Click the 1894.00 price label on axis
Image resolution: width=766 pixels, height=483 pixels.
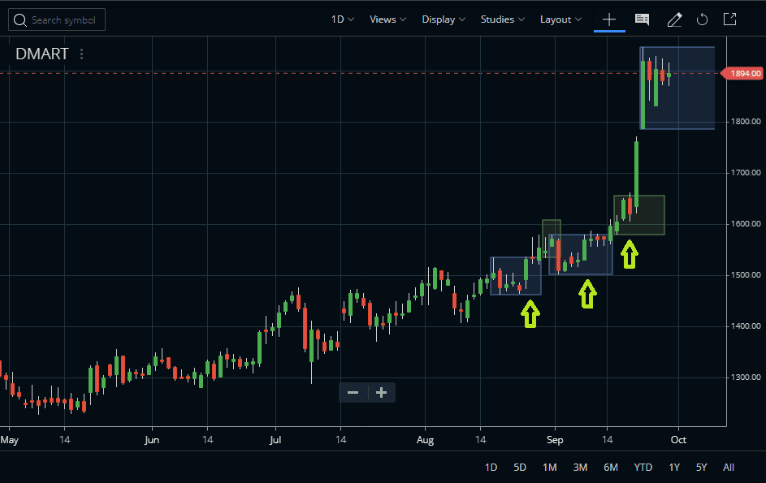[742, 73]
